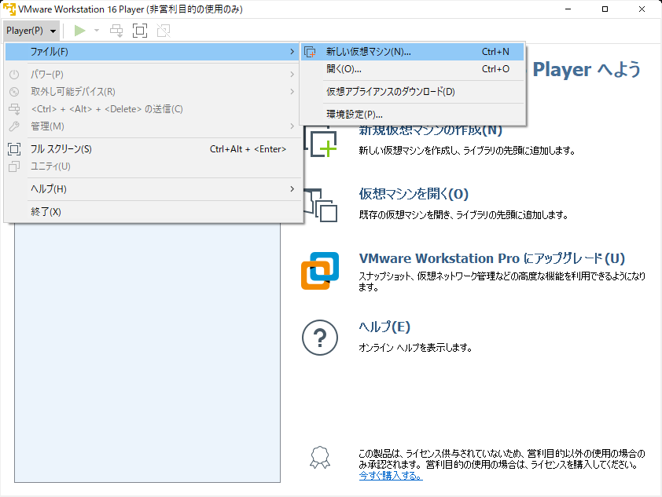662x497 pixels.
Task: Expand the 取外し可能デバイス(R) submenu arrow
Action: [292, 92]
